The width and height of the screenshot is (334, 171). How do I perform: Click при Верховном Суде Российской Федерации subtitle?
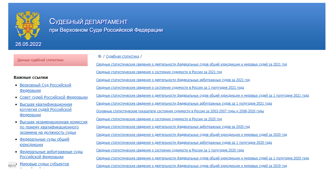coord(106,30)
